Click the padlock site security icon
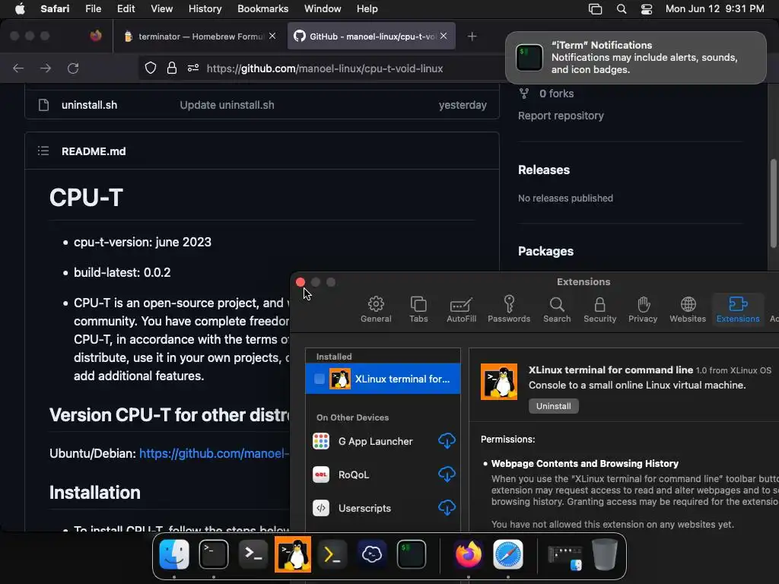Image resolution: width=779 pixels, height=584 pixels. [172, 68]
